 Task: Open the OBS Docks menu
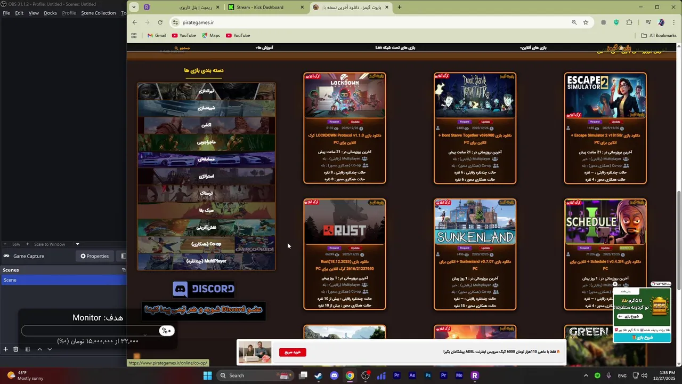[50, 13]
